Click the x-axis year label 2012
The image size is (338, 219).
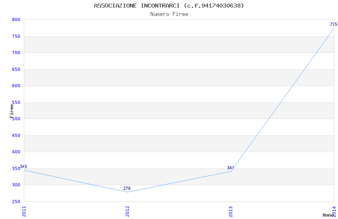[127, 211]
